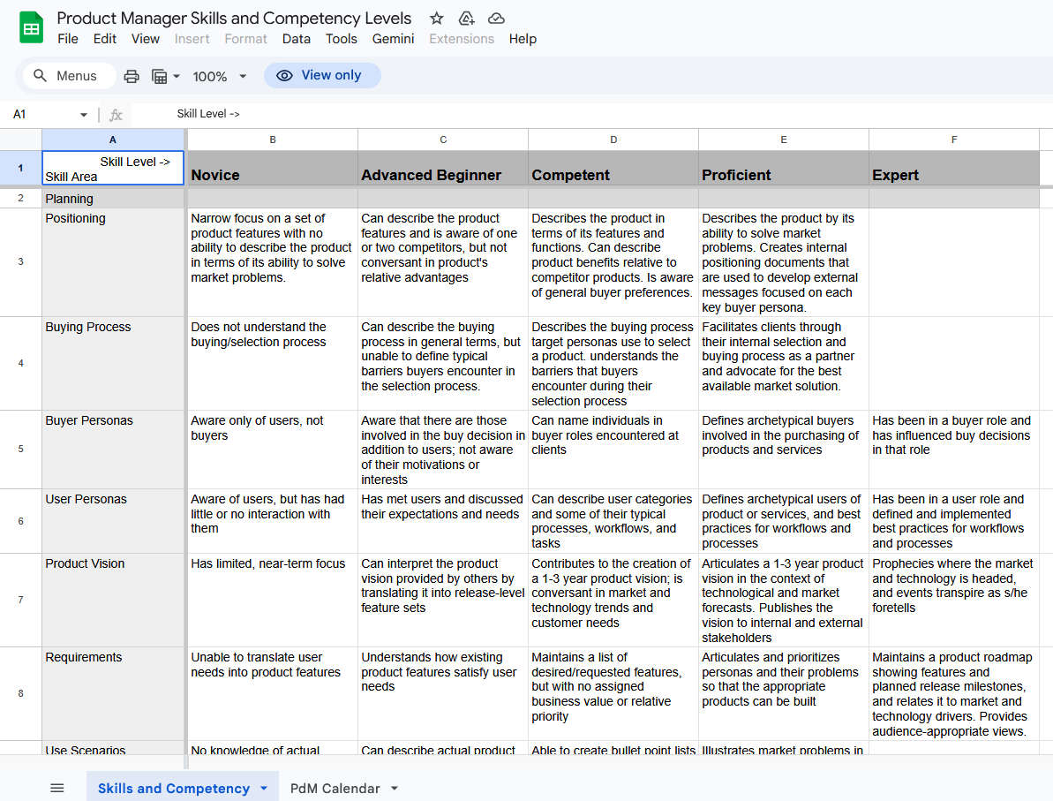This screenshot has height=801, width=1053.
Task: Open the Data menu
Action: (x=297, y=39)
